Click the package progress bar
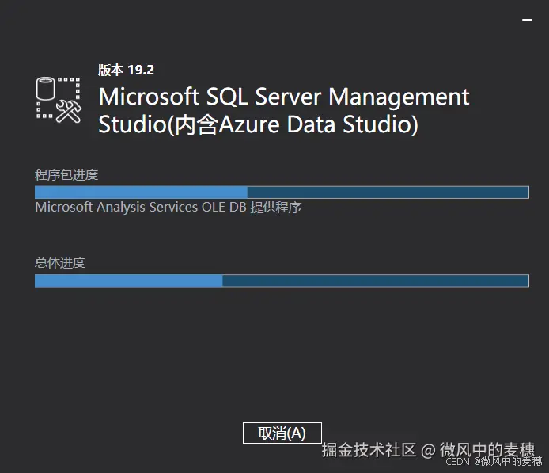 [x=282, y=192]
